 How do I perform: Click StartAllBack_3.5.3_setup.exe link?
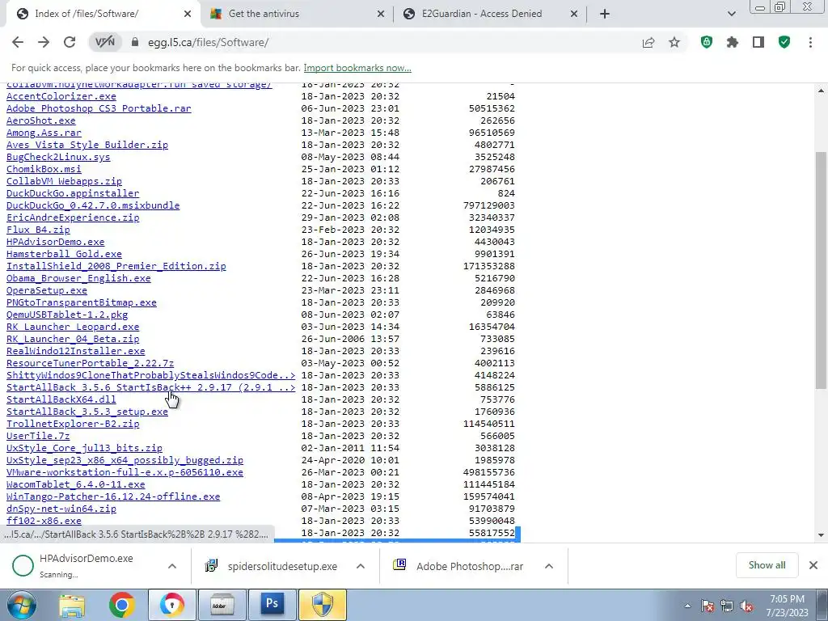(x=87, y=412)
